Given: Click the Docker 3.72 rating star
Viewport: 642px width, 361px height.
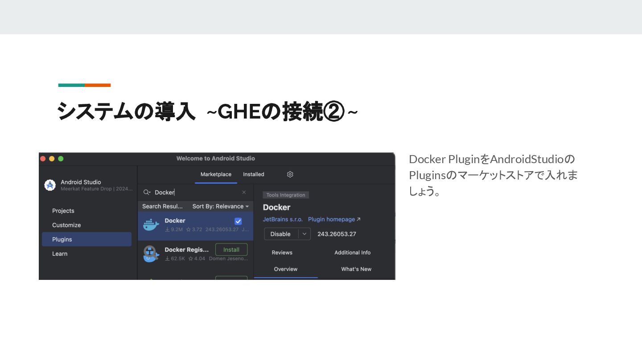Looking at the screenshot, I should click(194, 230).
